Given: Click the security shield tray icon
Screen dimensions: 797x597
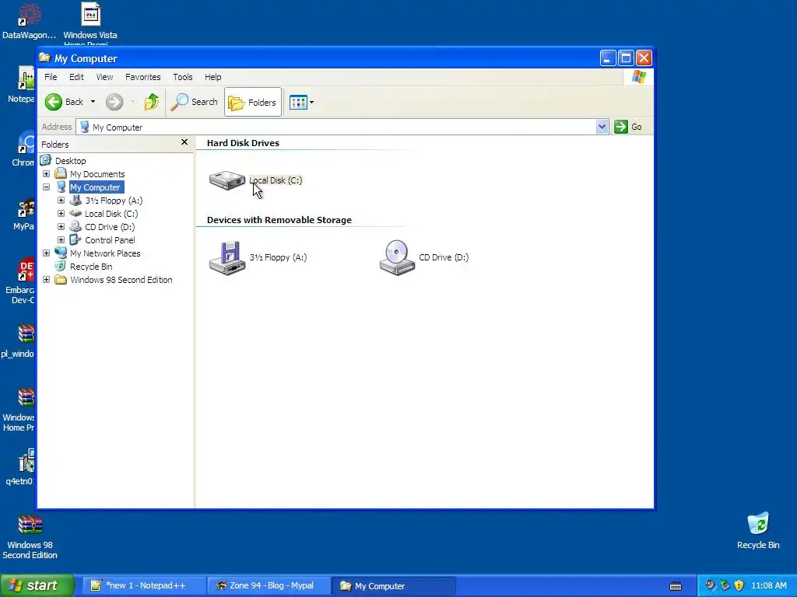Looking at the screenshot, I should [739, 585].
